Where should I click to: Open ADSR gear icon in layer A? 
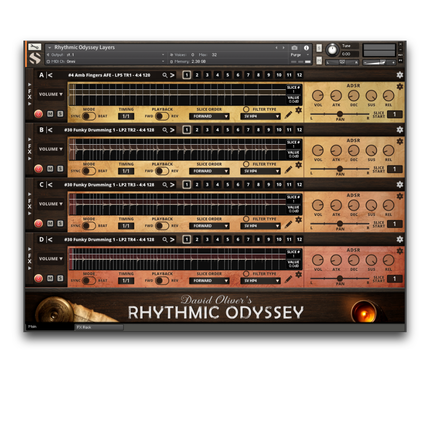pos(399,87)
